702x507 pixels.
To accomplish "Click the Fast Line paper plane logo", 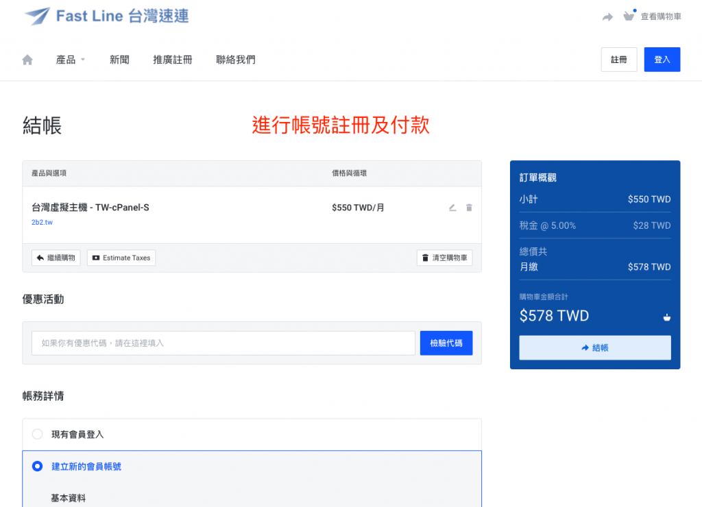I will tap(37, 16).
